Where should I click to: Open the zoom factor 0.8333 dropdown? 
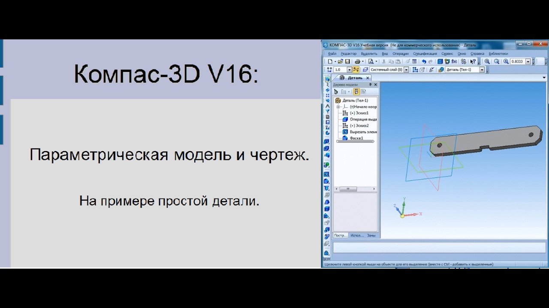point(528,61)
